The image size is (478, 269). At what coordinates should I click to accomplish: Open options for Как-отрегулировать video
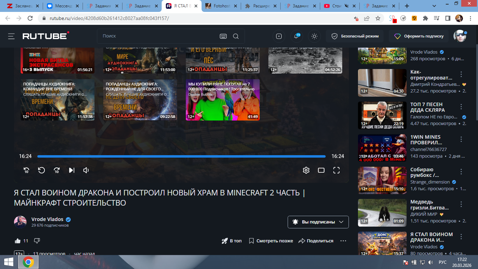(x=461, y=74)
